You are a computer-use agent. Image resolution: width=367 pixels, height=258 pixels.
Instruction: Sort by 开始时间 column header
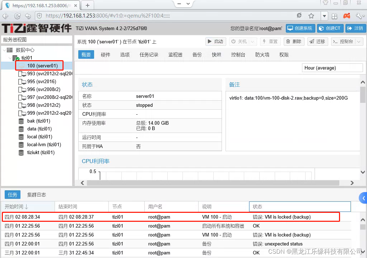(x=28, y=207)
